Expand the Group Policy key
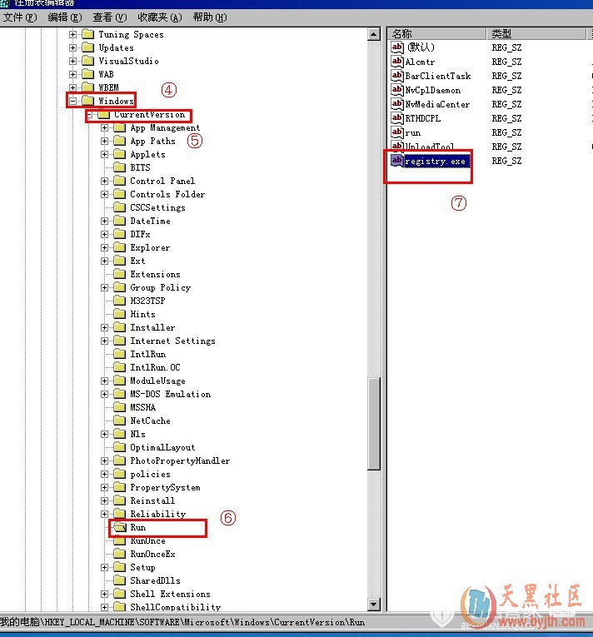 click(x=105, y=287)
